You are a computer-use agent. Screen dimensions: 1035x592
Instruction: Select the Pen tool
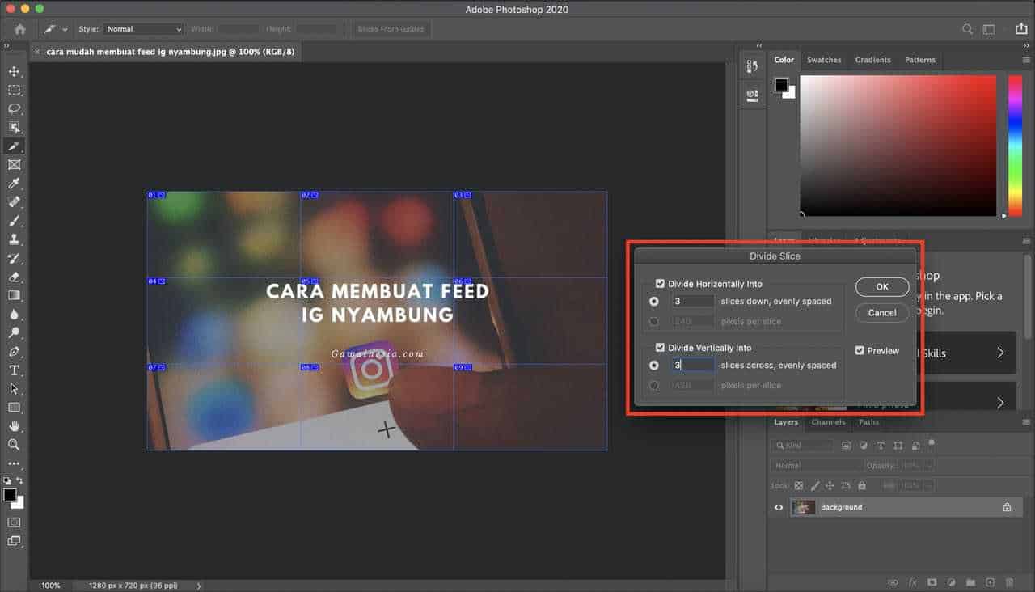tap(14, 352)
